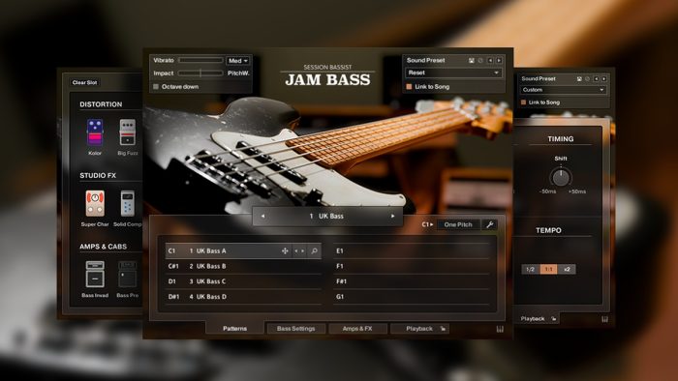Click the empty F1 pattern slot

tap(412, 266)
